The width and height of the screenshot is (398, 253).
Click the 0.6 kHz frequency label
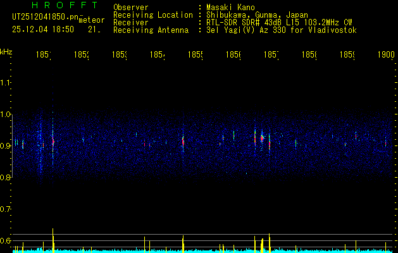[x=5, y=240]
